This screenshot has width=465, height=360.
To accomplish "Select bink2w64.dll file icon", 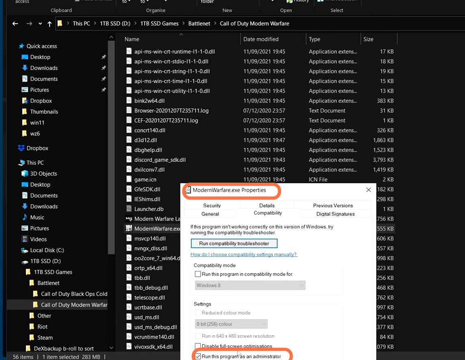I will (x=129, y=101).
